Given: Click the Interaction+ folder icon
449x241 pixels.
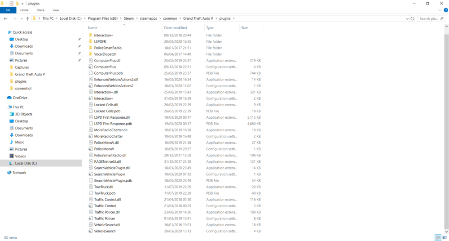Looking at the screenshot, I should click(91, 35).
